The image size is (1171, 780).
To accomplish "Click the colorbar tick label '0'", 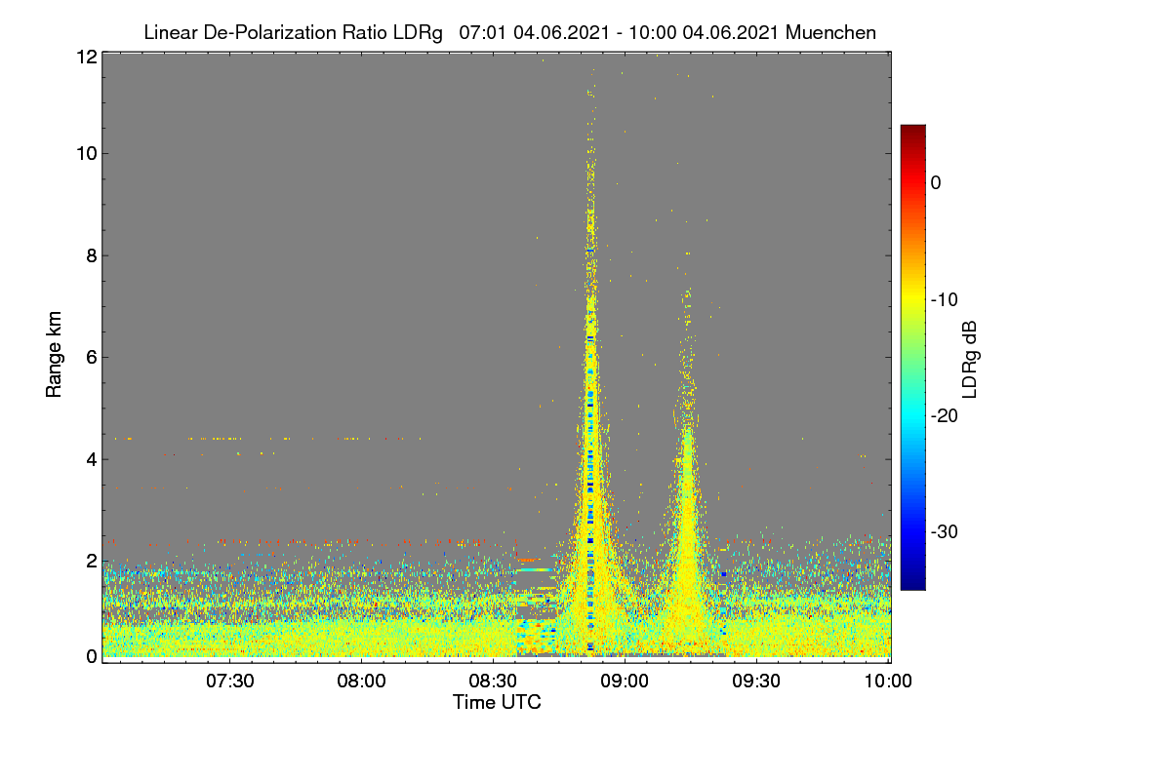I will tap(936, 183).
